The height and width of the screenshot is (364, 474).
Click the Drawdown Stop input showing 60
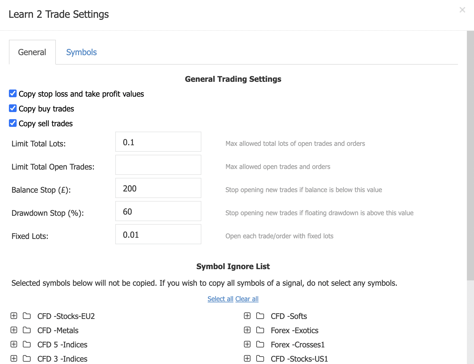tap(158, 211)
